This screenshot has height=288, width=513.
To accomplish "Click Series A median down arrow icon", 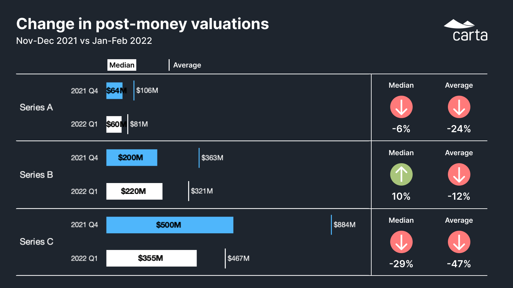I will (401, 107).
